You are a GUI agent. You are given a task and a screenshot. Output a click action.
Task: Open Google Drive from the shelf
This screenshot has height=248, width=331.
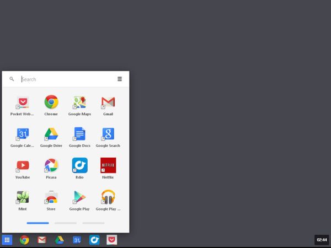pos(60,240)
